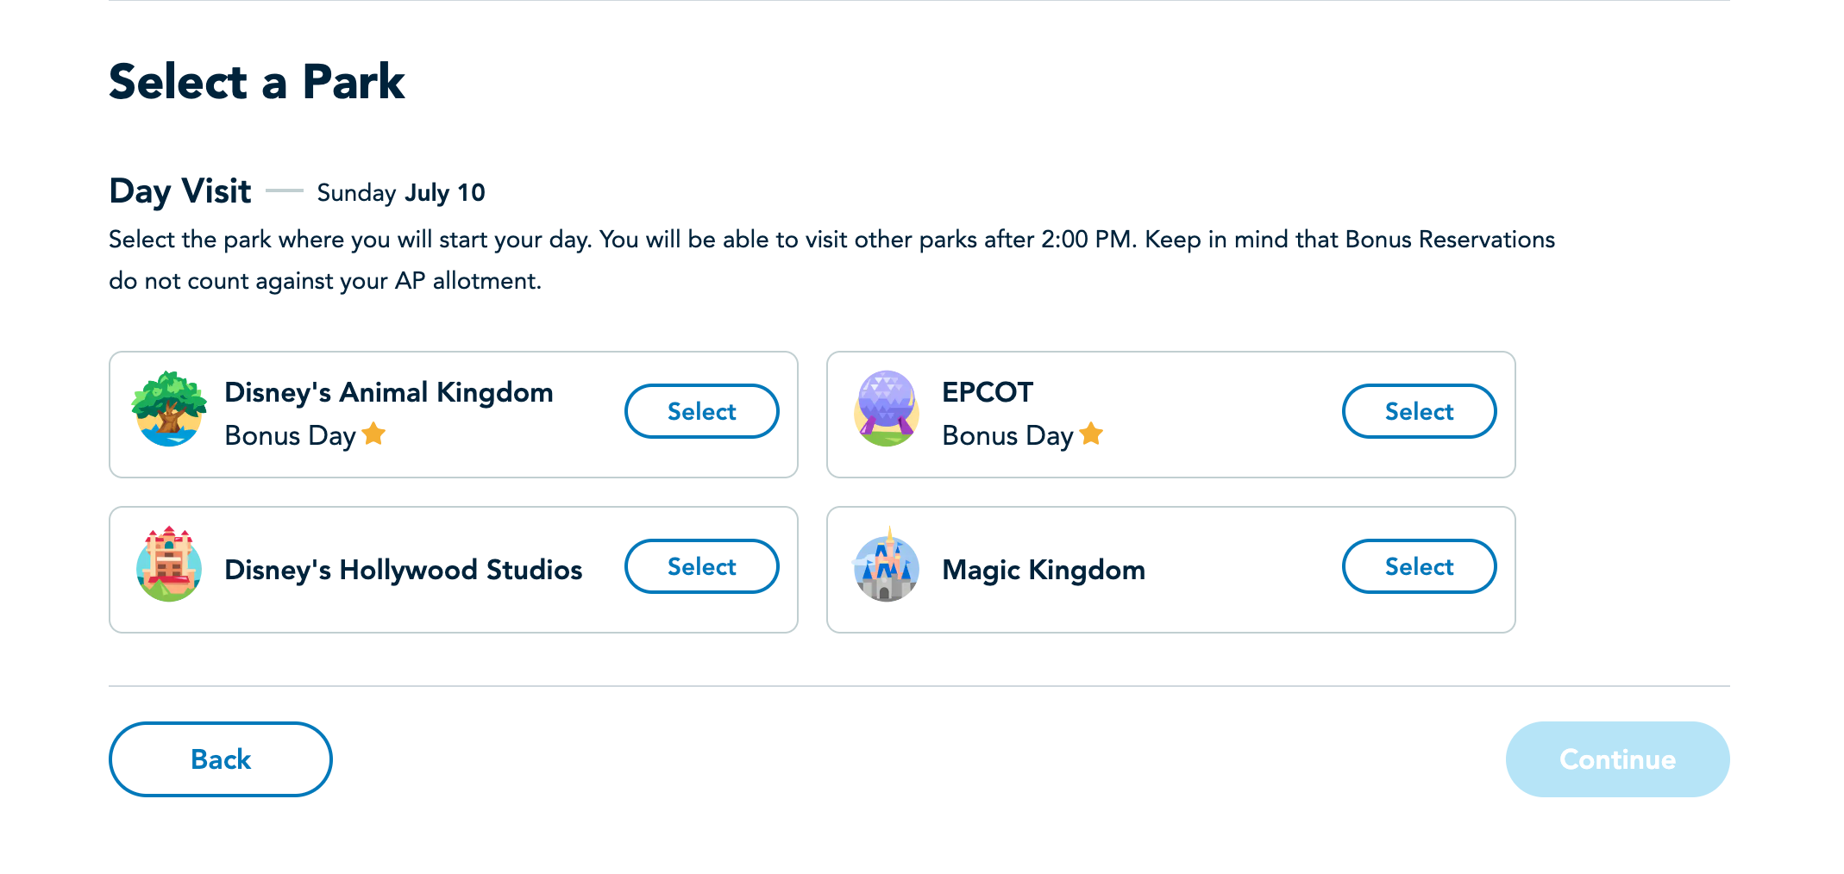
Task: Click the Disney's Hollywood Studios park name
Action: tap(403, 570)
